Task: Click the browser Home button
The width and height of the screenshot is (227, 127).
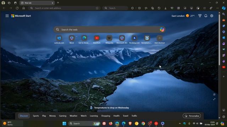Action: pos(24,8)
